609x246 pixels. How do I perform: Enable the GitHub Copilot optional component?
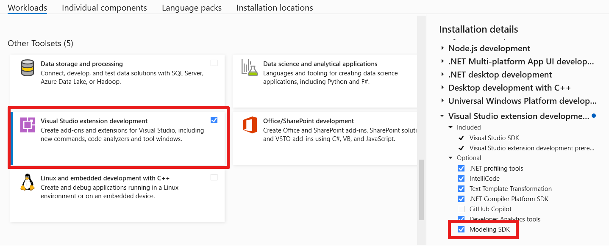pyautogui.click(x=461, y=209)
